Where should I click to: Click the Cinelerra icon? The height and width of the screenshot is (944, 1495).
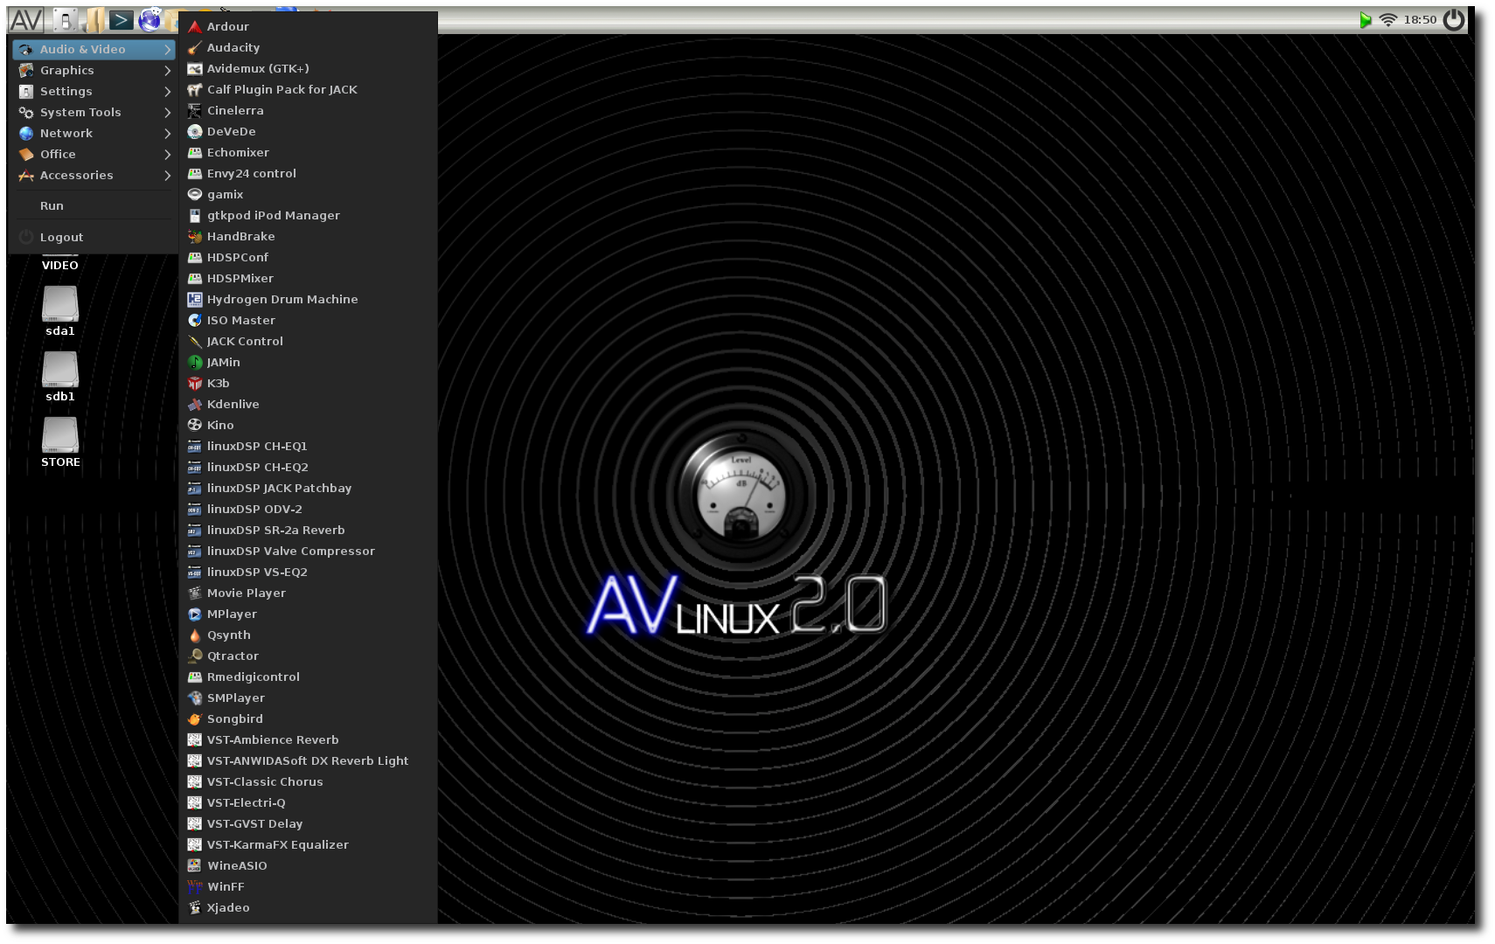coord(195,111)
